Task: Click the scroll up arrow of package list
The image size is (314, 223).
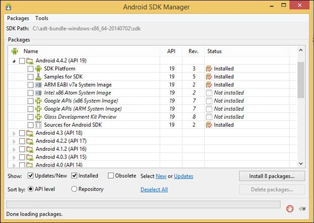Action: point(300,50)
